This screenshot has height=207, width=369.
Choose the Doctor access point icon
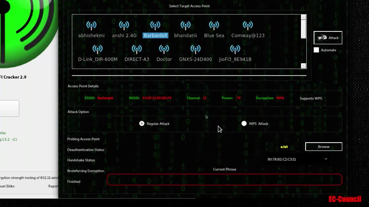[x=164, y=49]
